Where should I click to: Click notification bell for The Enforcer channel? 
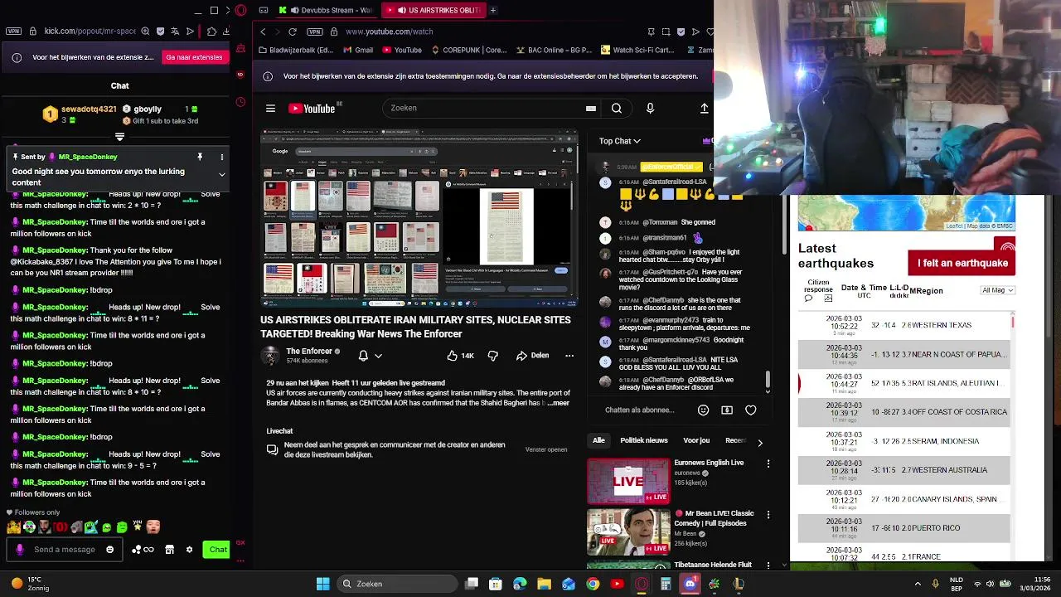tap(363, 356)
